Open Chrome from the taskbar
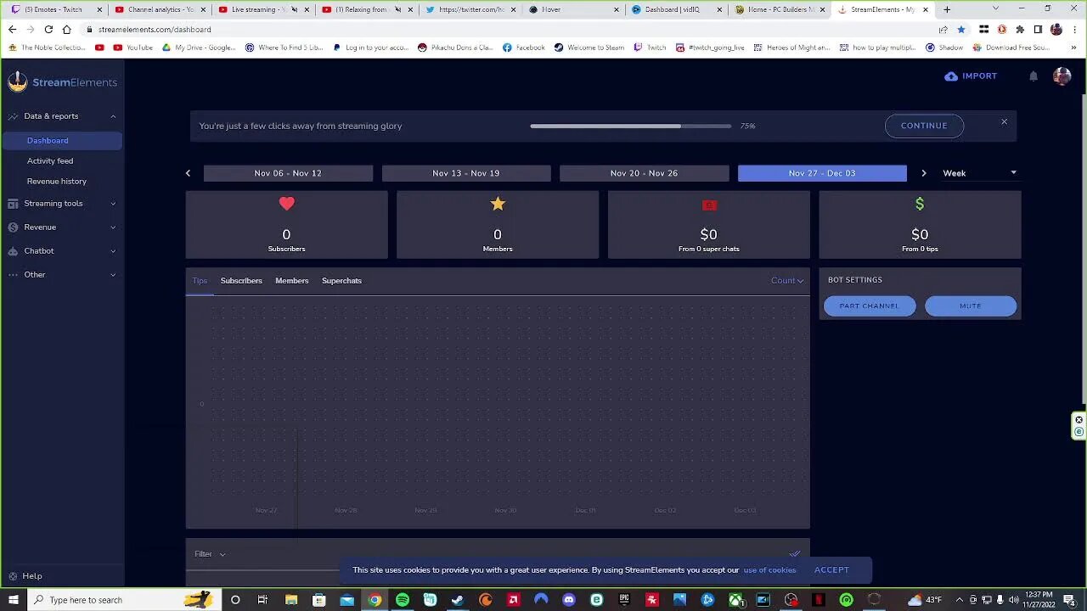 pos(375,600)
